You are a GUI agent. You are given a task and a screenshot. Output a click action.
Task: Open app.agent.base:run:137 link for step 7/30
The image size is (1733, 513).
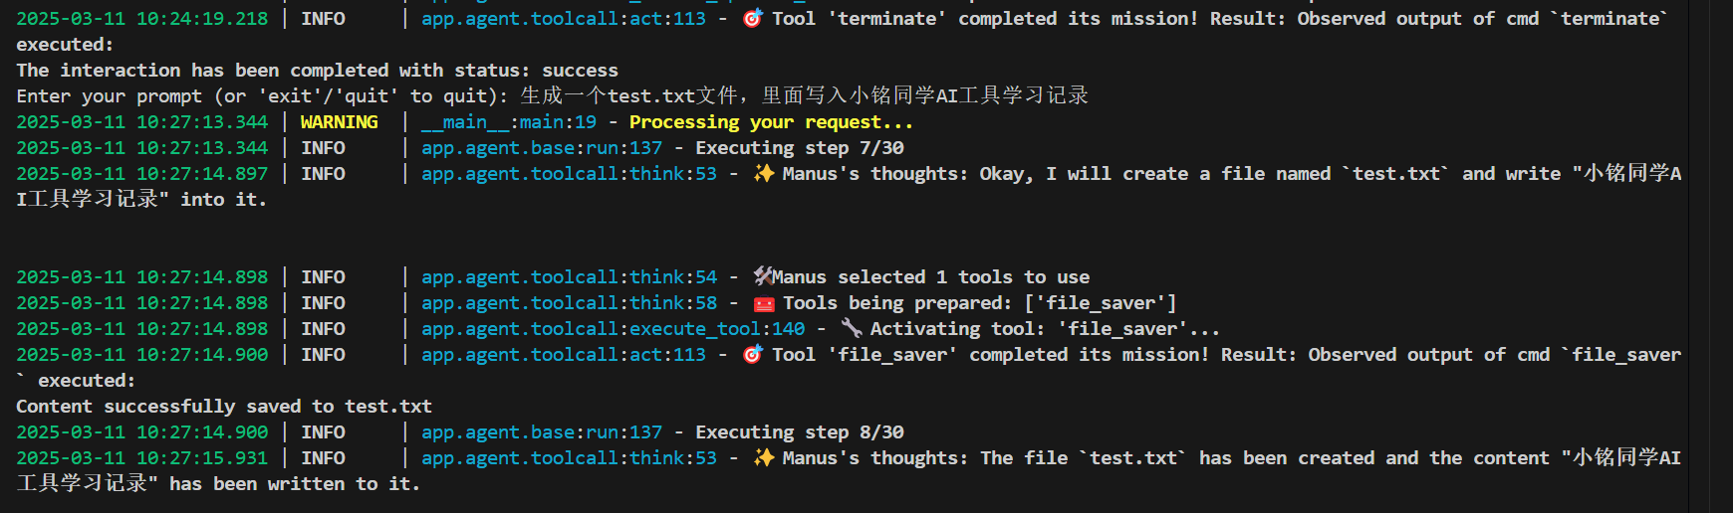click(x=541, y=147)
